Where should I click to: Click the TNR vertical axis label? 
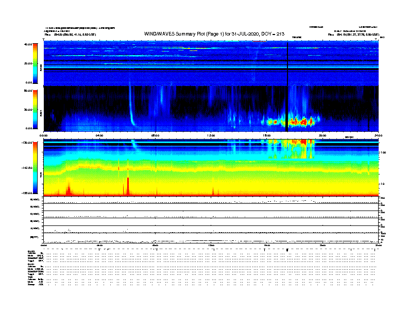point(41,176)
